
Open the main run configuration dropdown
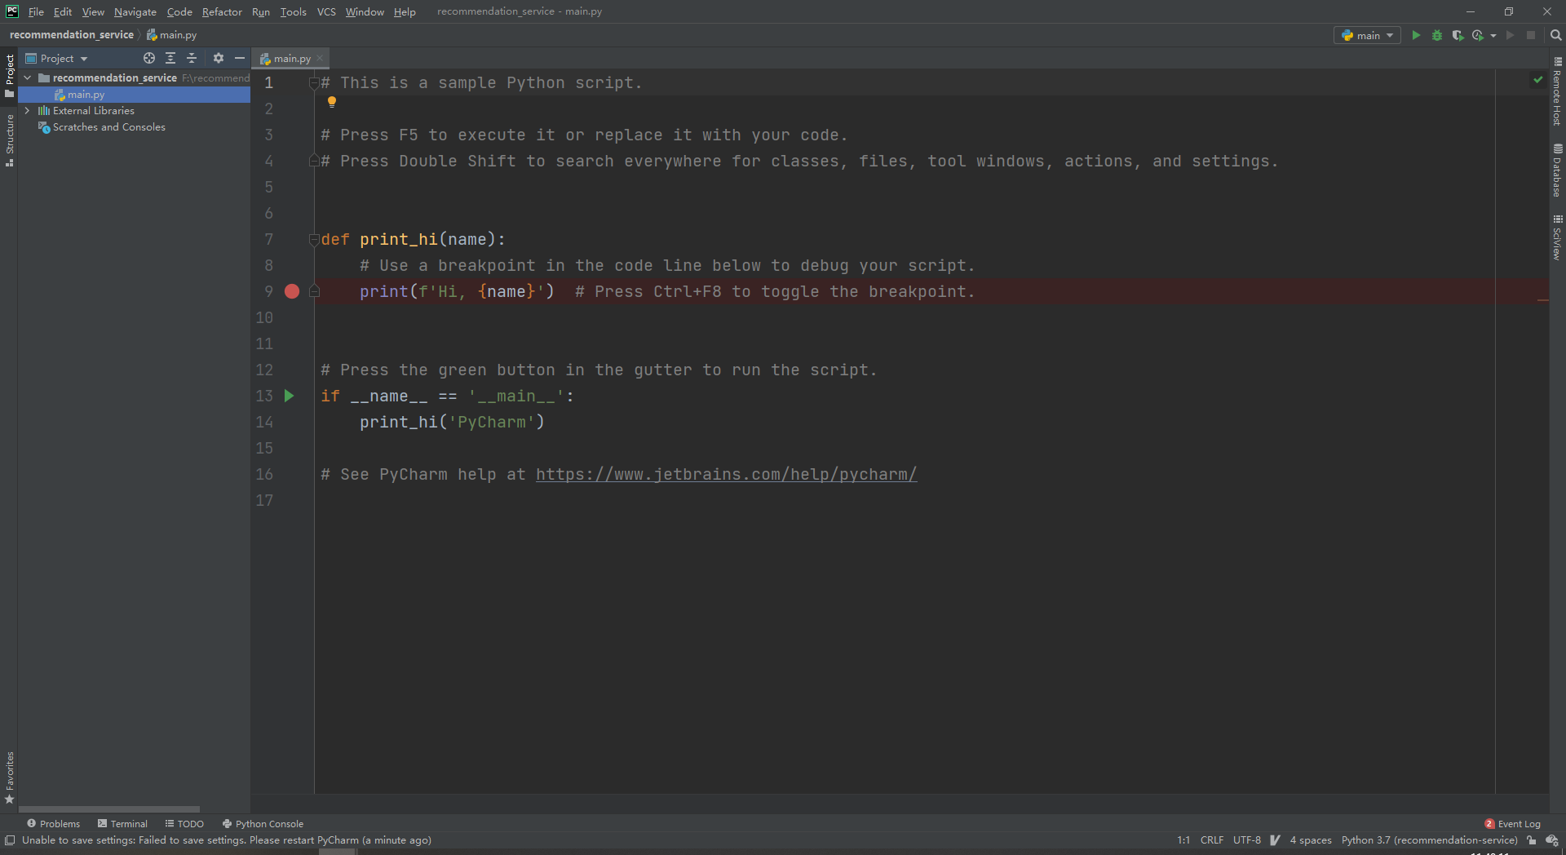click(x=1367, y=35)
